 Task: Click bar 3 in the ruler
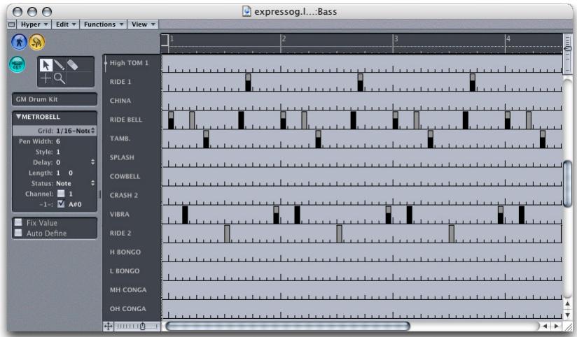tap(396, 39)
